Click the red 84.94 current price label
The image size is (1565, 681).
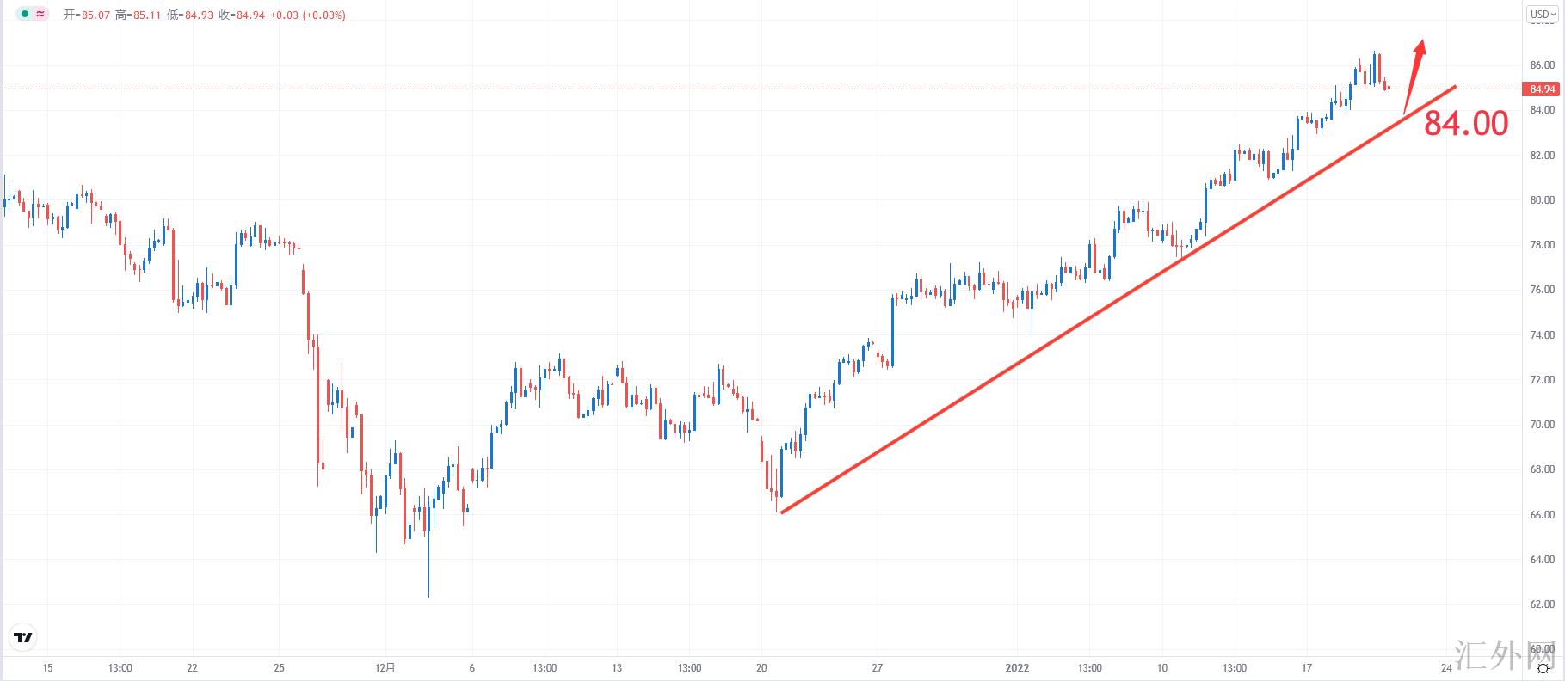tap(1542, 89)
